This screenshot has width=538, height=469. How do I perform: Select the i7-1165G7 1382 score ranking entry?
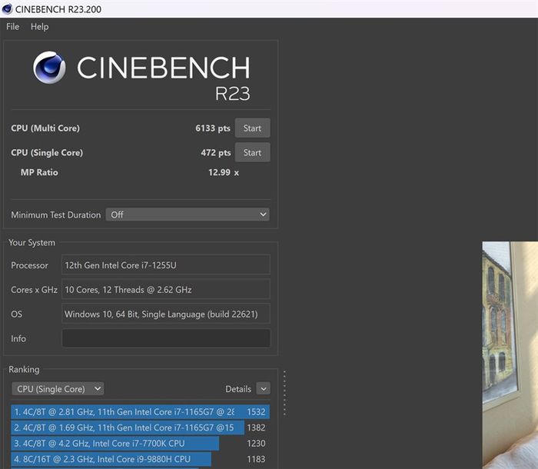[x=141, y=427]
